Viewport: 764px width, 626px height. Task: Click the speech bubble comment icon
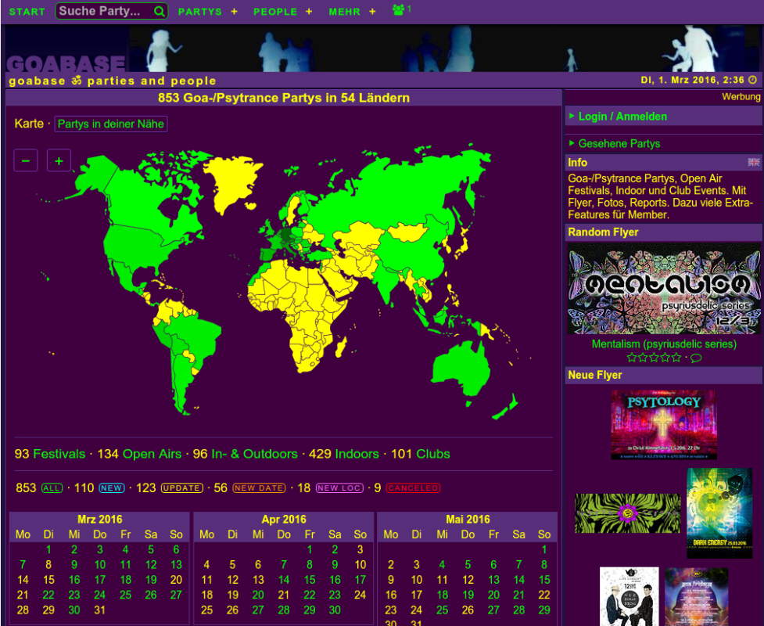coord(696,358)
